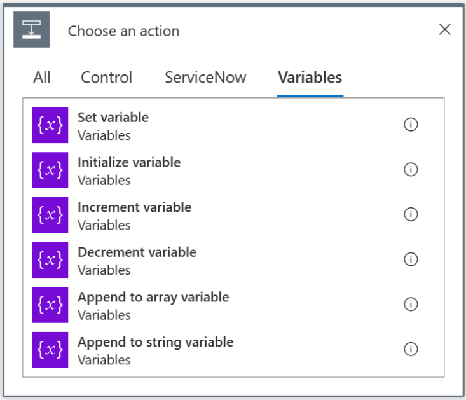
Task: Click the Increment variable purple icon
Action: tap(50, 215)
